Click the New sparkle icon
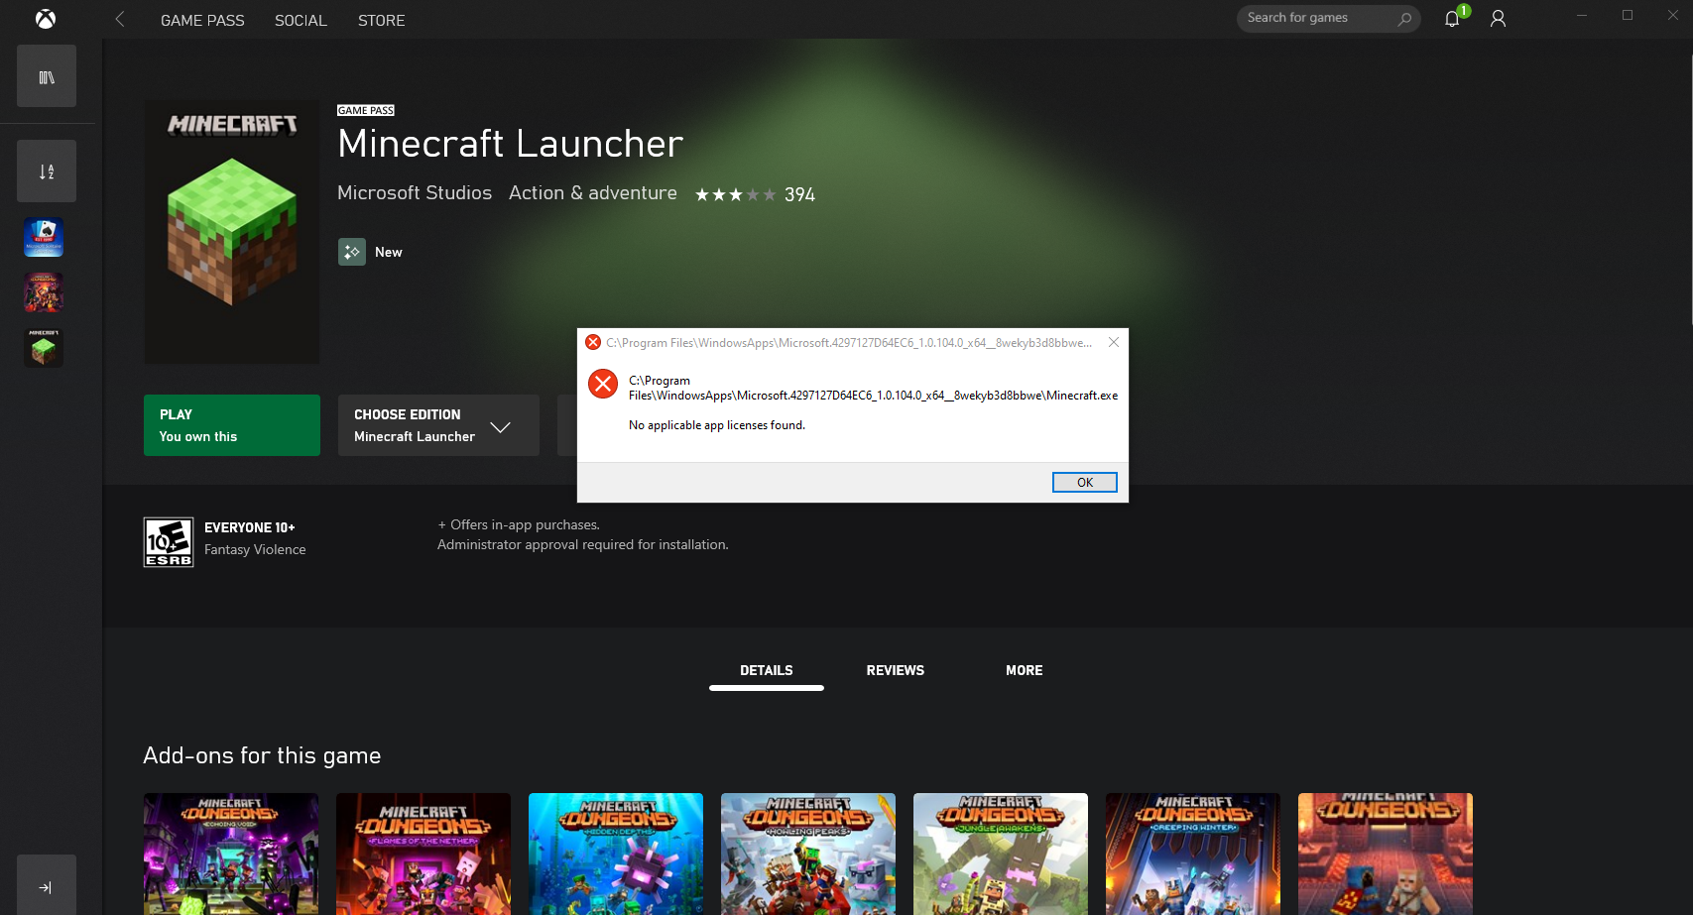The height and width of the screenshot is (915, 1693). [x=352, y=252]
